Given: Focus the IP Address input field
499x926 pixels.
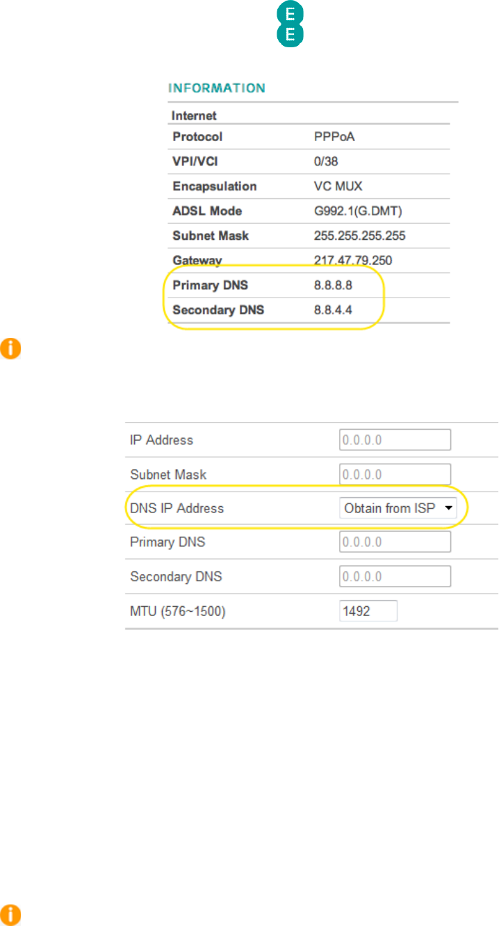Looking at the screenshot, I should 395,440.
